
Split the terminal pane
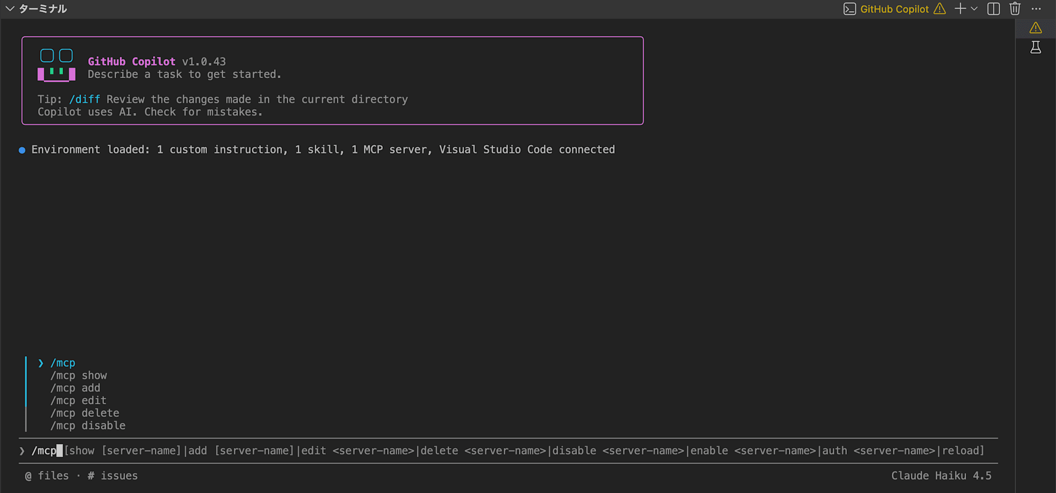[x=994, y=9]
